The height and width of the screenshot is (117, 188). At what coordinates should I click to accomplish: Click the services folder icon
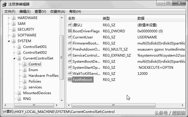(25, 87)
